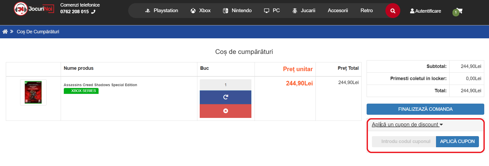489x166 pixels.
Task: Click the home breadcrumb icon
Action: (5, 32)
